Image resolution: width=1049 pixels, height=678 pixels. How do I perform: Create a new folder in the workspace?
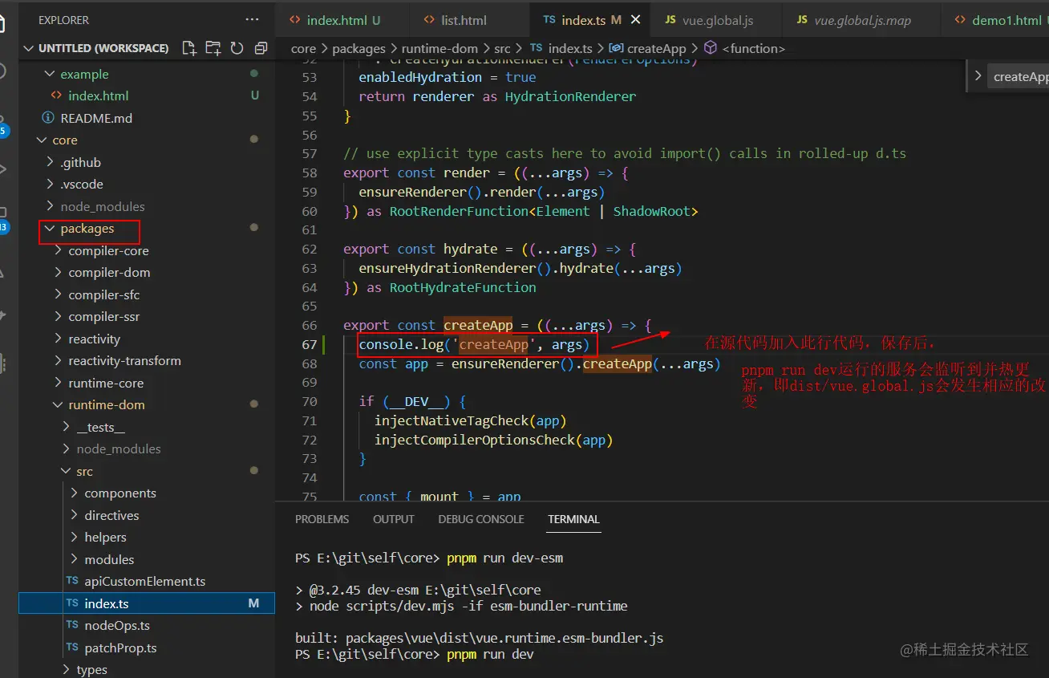[x=213, y=48]
